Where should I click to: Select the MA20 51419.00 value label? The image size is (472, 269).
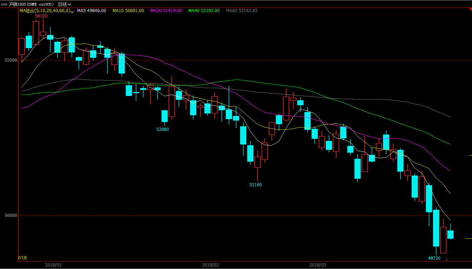[166, 11]
